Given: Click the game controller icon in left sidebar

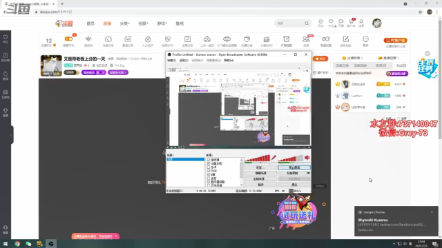Looking at the screenshot, I should click(x=6, y=92).
